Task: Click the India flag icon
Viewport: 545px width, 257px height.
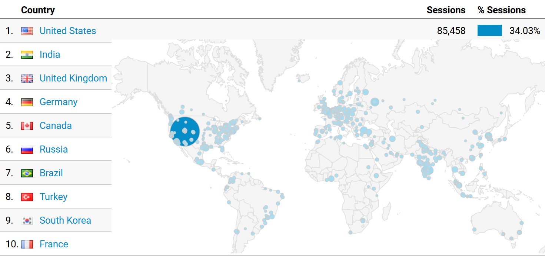Action: pyautogui.click(x=27, y=55)
